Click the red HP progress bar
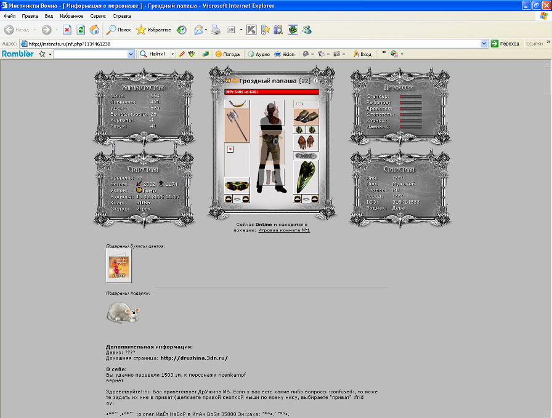The width and height of the screenshot is (552, 418). click(x=272, y=92)
